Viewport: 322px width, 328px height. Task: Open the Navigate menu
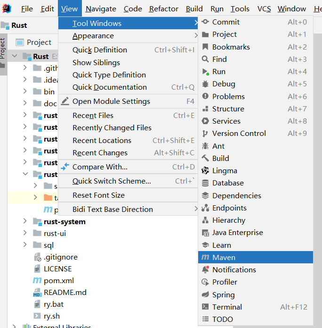point(101,9)
